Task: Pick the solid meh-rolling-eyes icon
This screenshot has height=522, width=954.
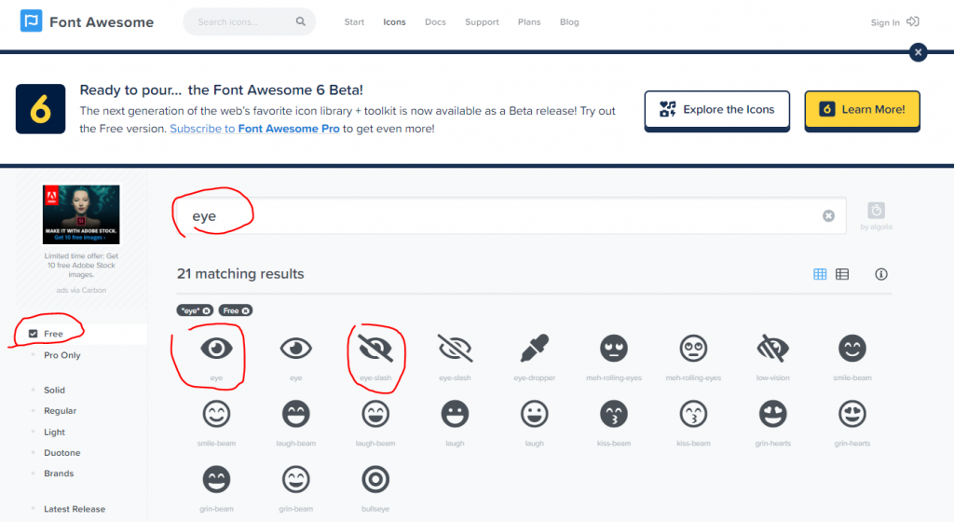Action: tap(614, 349)
